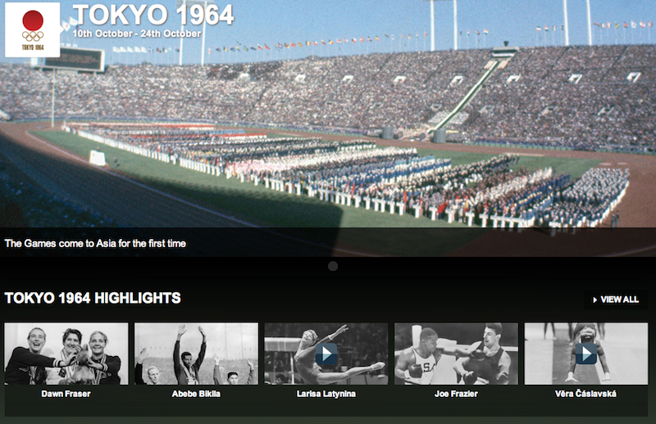Click the TOKYO 1964 title heading

point(153,15)
